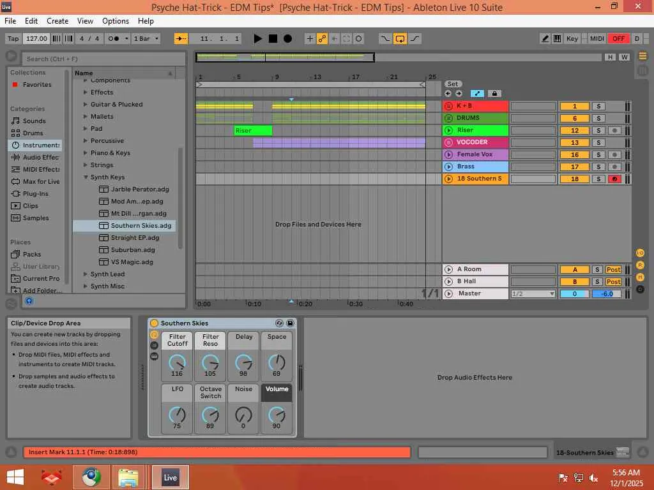Toggle the red OFF indicator
Screen dimensions: 654x490
(x=618, y=39)
